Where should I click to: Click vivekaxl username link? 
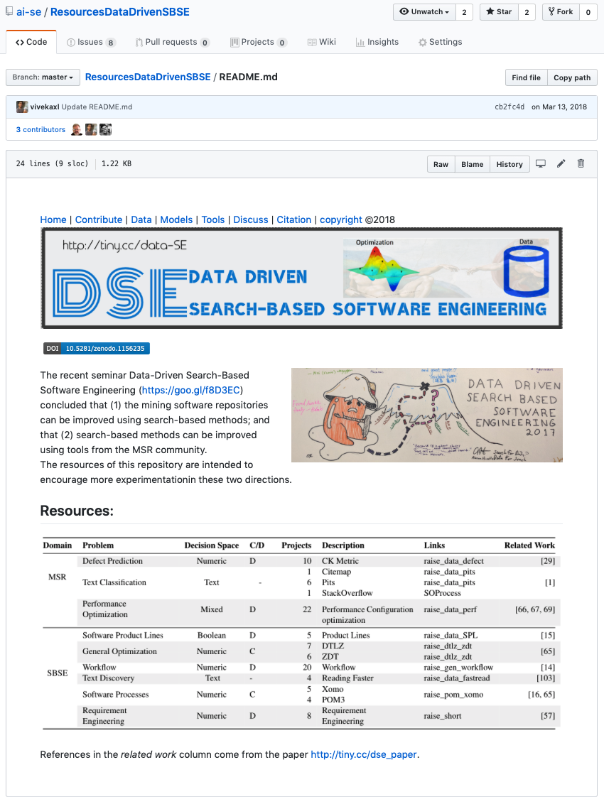(45, 107)
